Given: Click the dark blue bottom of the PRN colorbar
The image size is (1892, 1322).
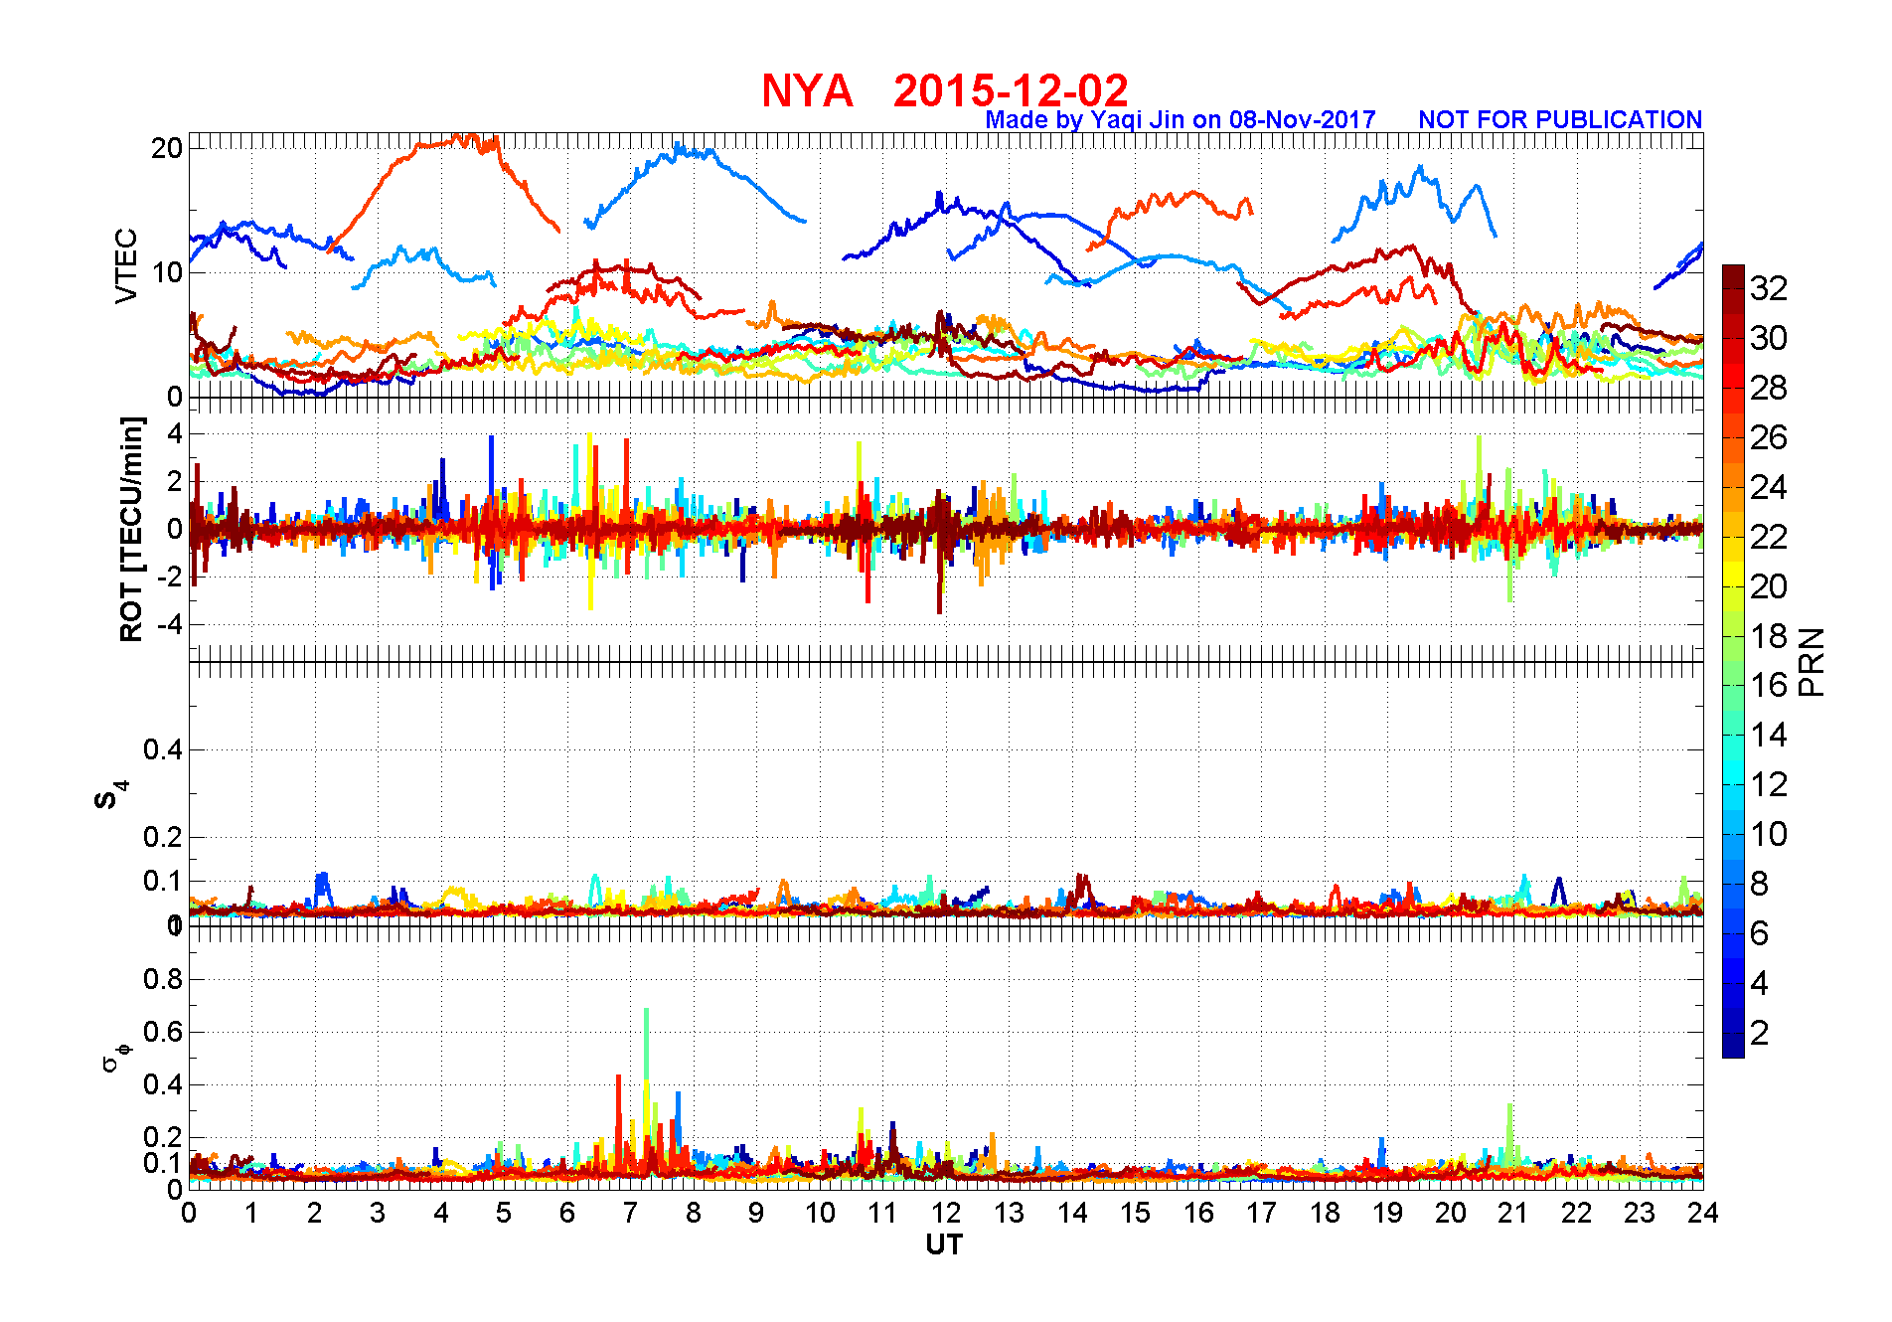Looking at the screenshot, I should pyautogui.click(x=1733, y=1046).
